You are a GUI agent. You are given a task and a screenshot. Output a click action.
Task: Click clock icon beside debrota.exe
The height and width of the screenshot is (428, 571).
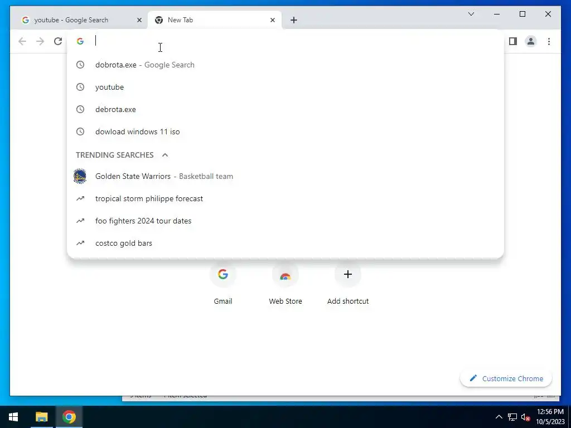(80, 109)
